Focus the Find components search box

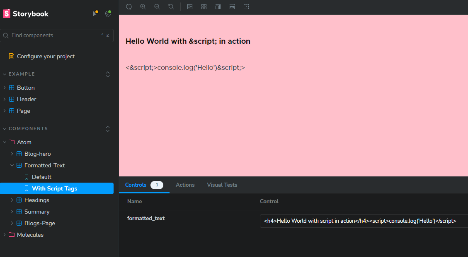tap(57, 36)
